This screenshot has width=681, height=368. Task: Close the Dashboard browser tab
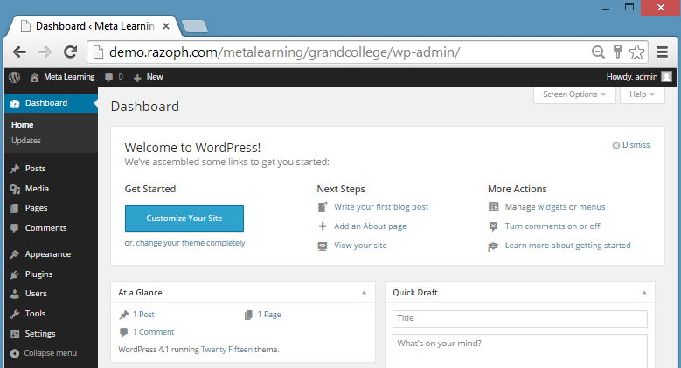click(166, 26)
